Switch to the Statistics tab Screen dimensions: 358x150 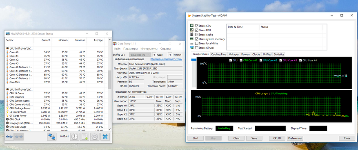pos(279,54)
